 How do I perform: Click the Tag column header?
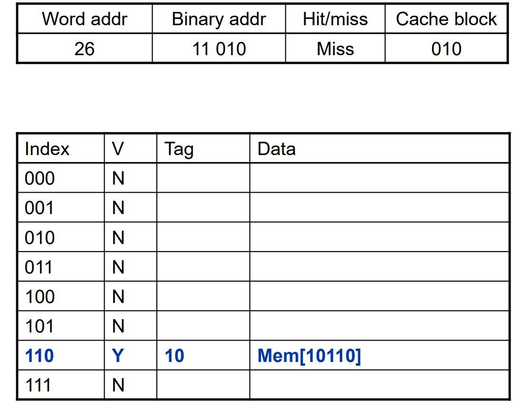pos(179,149)
